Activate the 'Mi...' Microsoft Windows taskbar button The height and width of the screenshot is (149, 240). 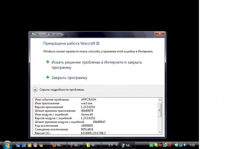[x=127, y=145]
